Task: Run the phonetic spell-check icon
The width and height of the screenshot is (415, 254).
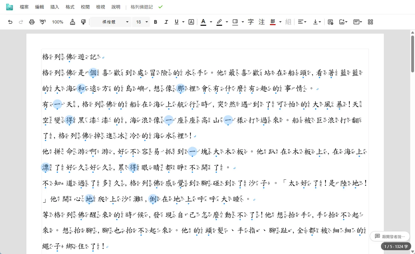Action: coord(43,22)
